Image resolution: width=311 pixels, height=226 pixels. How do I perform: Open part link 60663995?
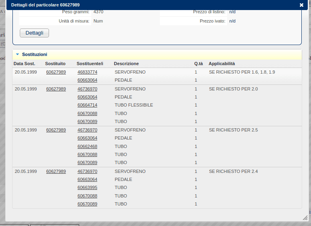87,188
